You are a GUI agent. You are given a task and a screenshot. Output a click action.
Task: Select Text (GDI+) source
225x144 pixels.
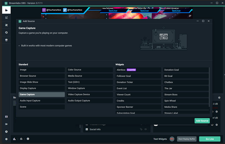[x=90, y=82]
